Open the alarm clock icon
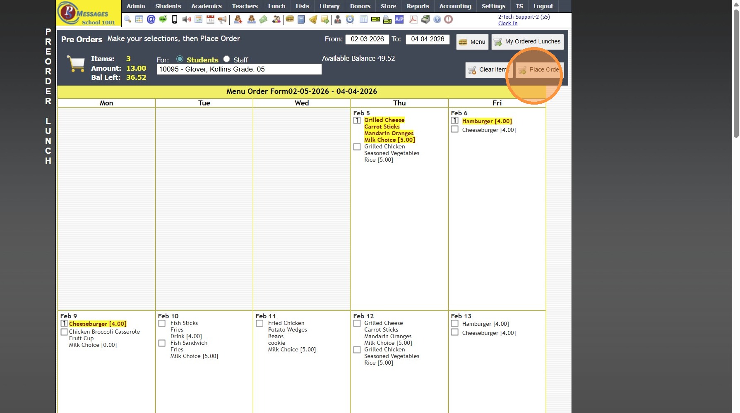This screenshot has height=413, width=740. pyautogui.click(x=350, y=19)
